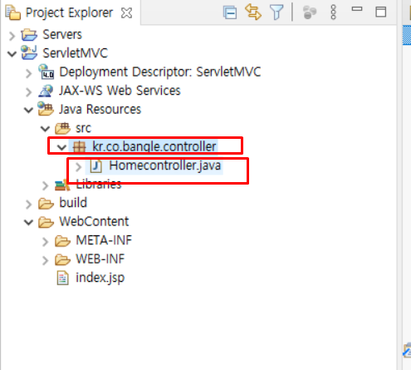Expand the WEB-INF folder
This screenshot has width=411, height=370.
(45, 260)
